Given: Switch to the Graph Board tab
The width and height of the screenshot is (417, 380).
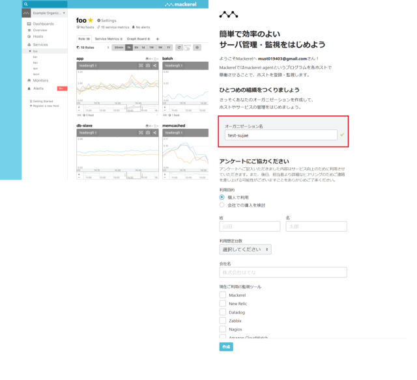Looking at the screenshot, I should [138, 39].
